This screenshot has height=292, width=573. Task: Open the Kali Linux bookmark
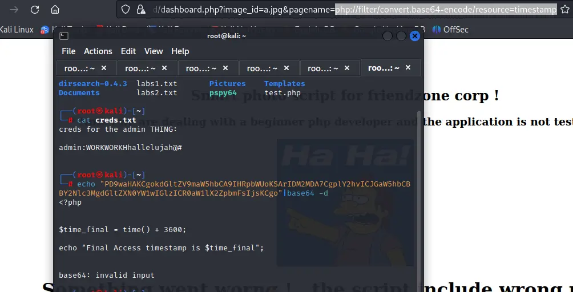tap(17, 30)
